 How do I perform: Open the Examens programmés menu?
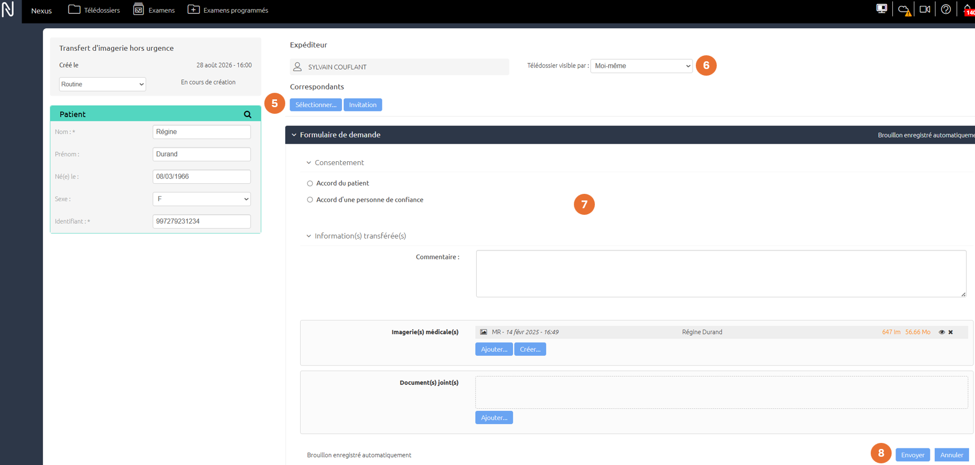[x=228, y=10]
